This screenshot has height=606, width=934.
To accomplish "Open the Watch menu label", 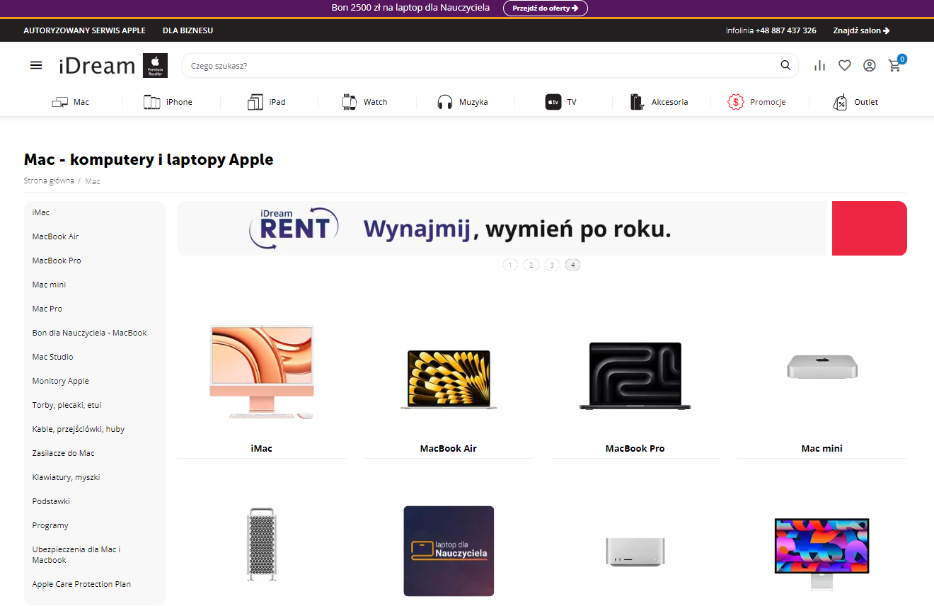I will coord(375,102).
